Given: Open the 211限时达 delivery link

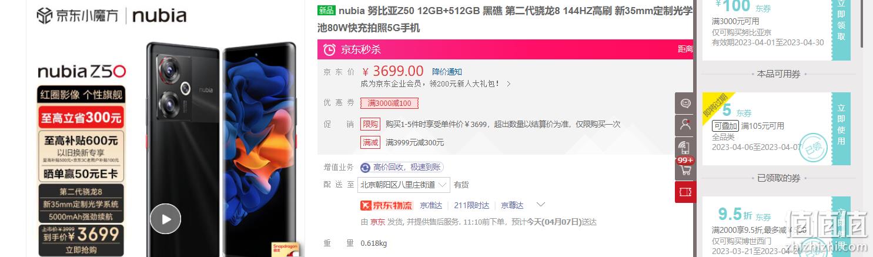Looking at the screenshot, I should point(471,205).
